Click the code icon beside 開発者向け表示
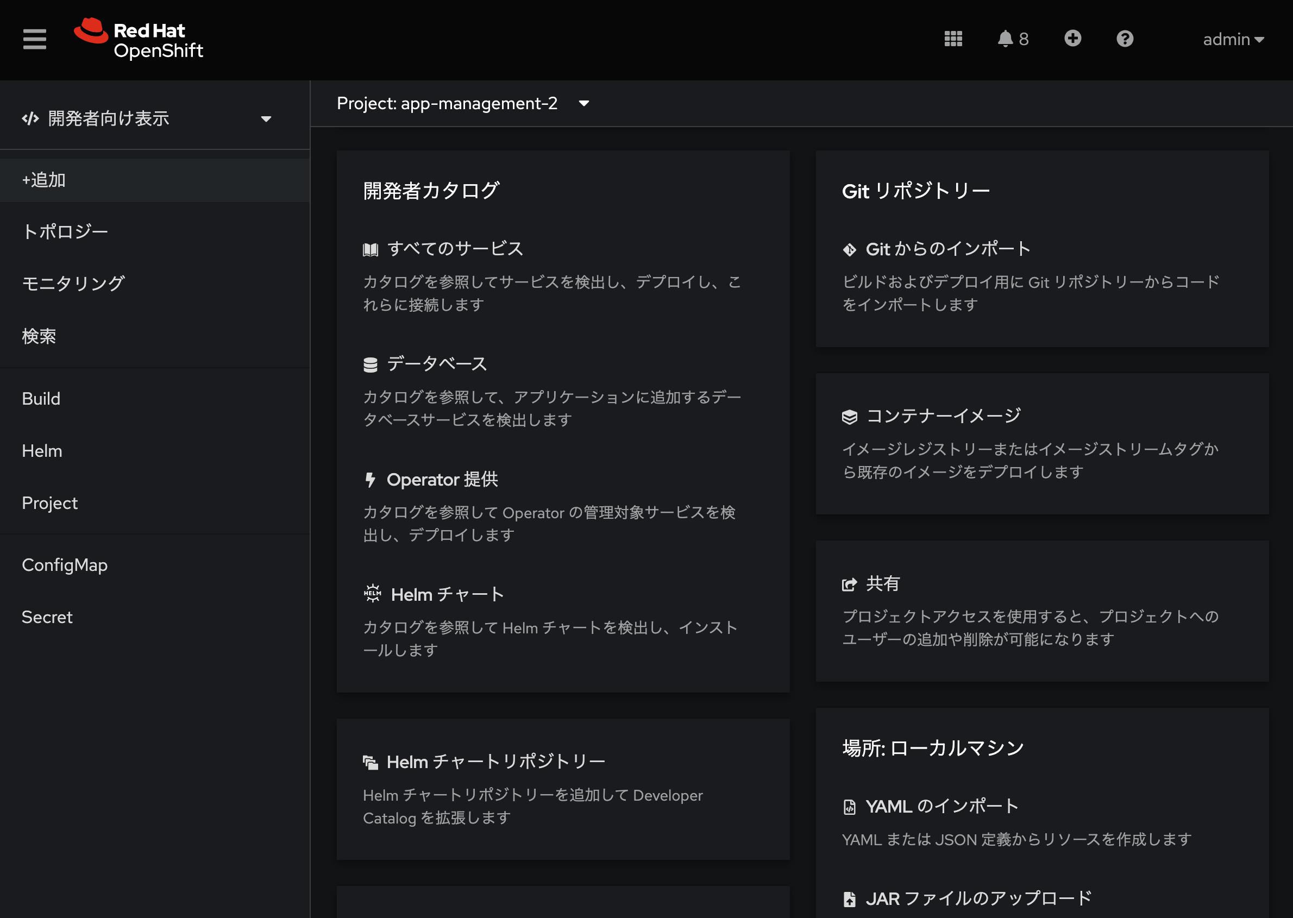 click(30, 118)
